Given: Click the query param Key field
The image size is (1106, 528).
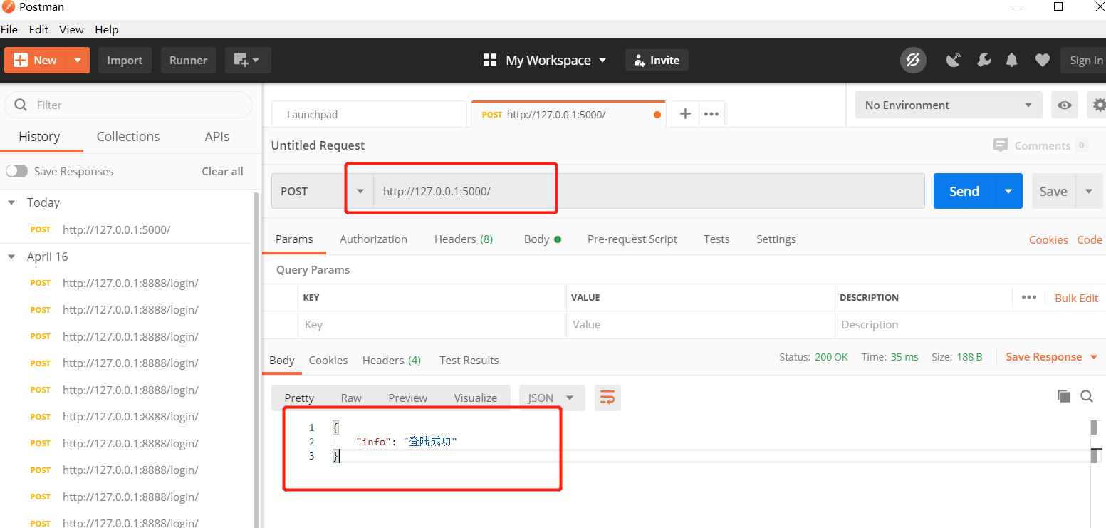Looking at the screenshot, I should coord(432,324).
